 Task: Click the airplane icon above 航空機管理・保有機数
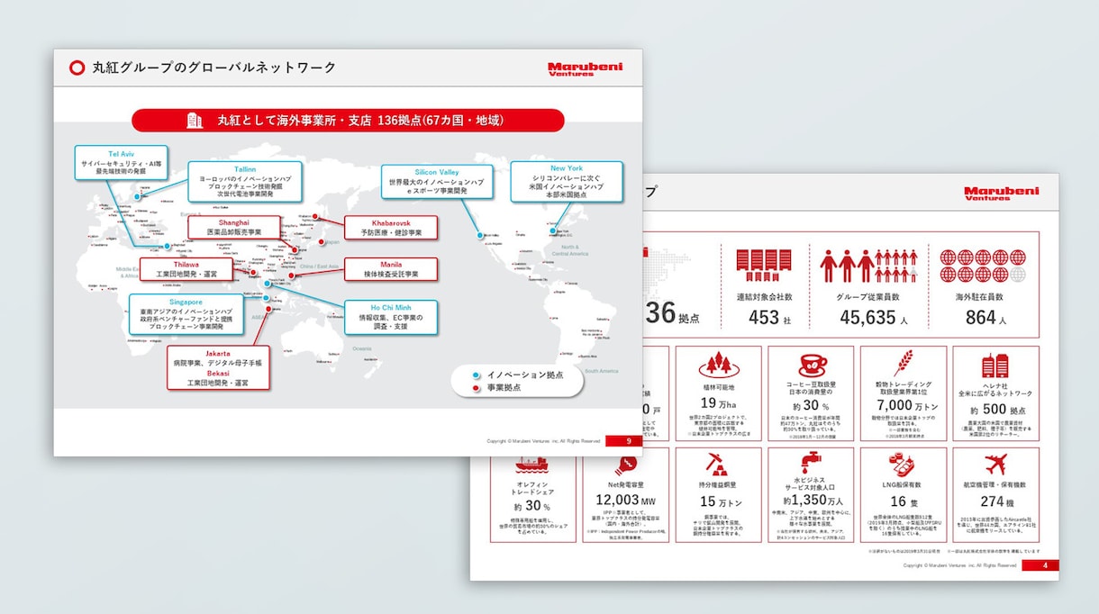(996, 466)
